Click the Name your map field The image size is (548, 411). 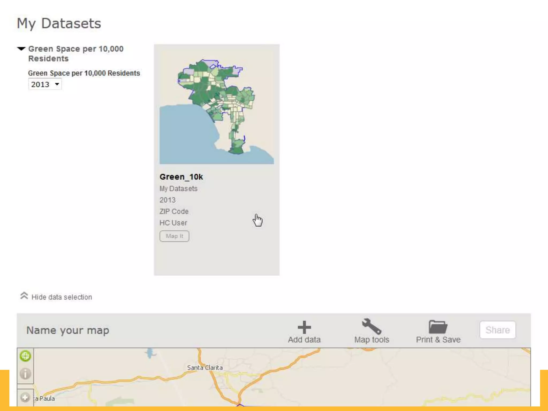coord(68,330)
